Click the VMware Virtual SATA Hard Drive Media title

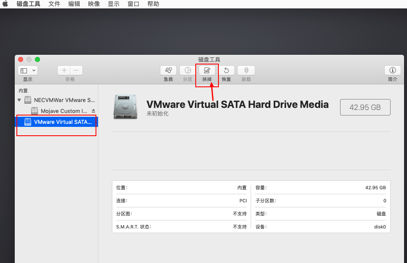237,105
